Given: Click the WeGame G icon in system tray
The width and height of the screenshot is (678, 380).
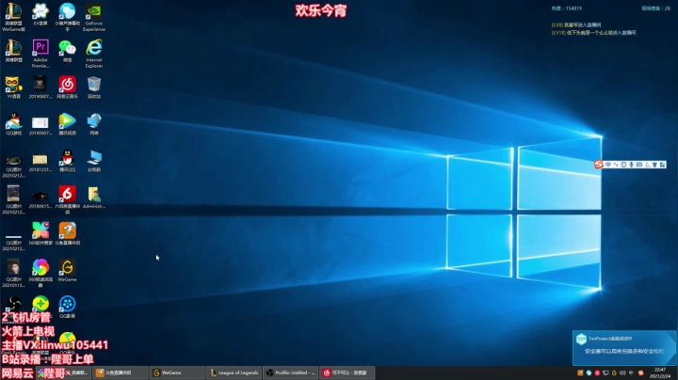Looking at the screenshot, I should pyautogui.click(x=614, y=372).
